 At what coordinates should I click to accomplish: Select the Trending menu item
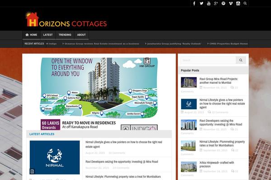click(65, 35)
